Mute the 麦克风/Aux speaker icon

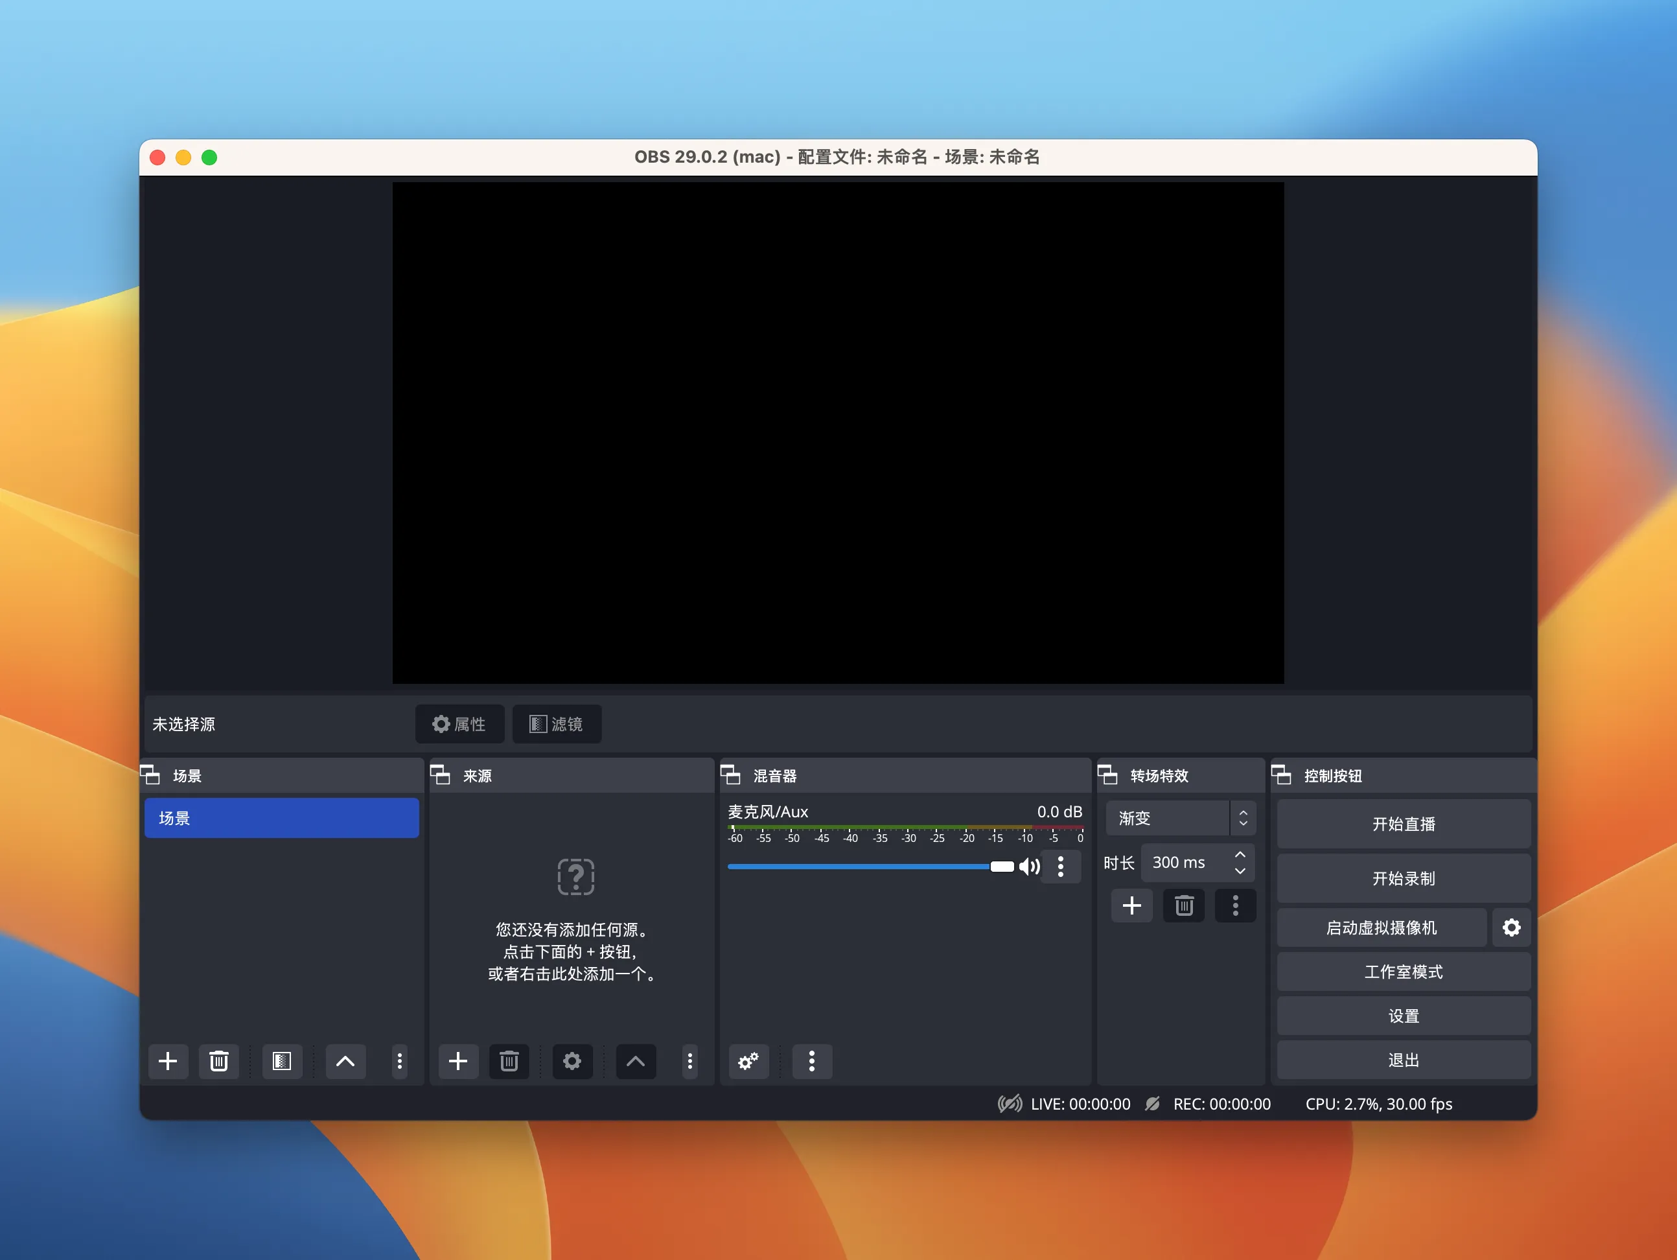(x=1030, y=867)
